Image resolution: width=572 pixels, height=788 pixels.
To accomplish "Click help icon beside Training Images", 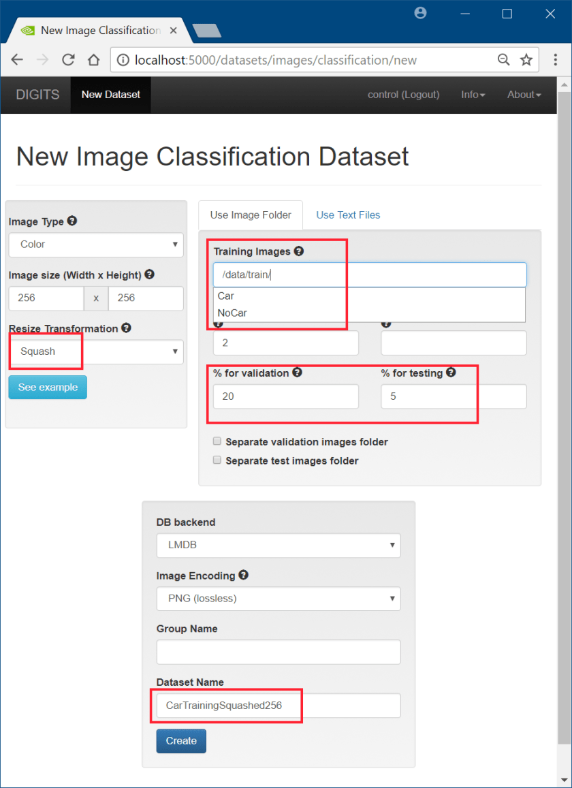I will [x=299, y=251].
